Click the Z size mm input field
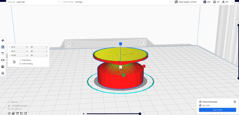This screenshot has width=239, height=115. [x=20, y=55]
